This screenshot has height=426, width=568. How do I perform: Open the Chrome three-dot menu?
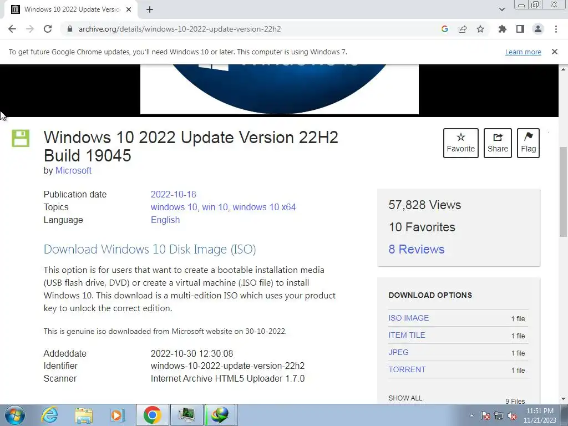[x=556, y=29]
